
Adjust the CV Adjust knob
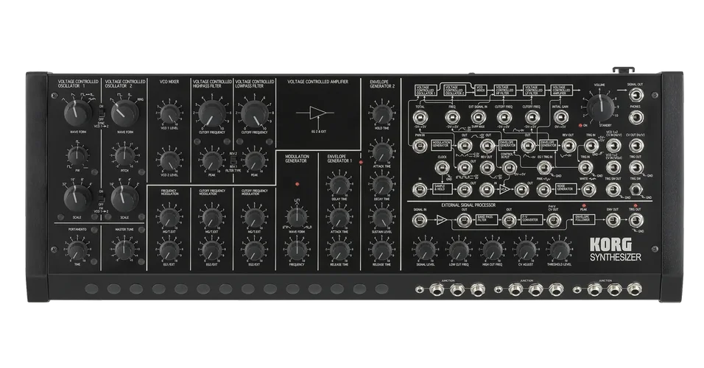click(x=525, y=250)
